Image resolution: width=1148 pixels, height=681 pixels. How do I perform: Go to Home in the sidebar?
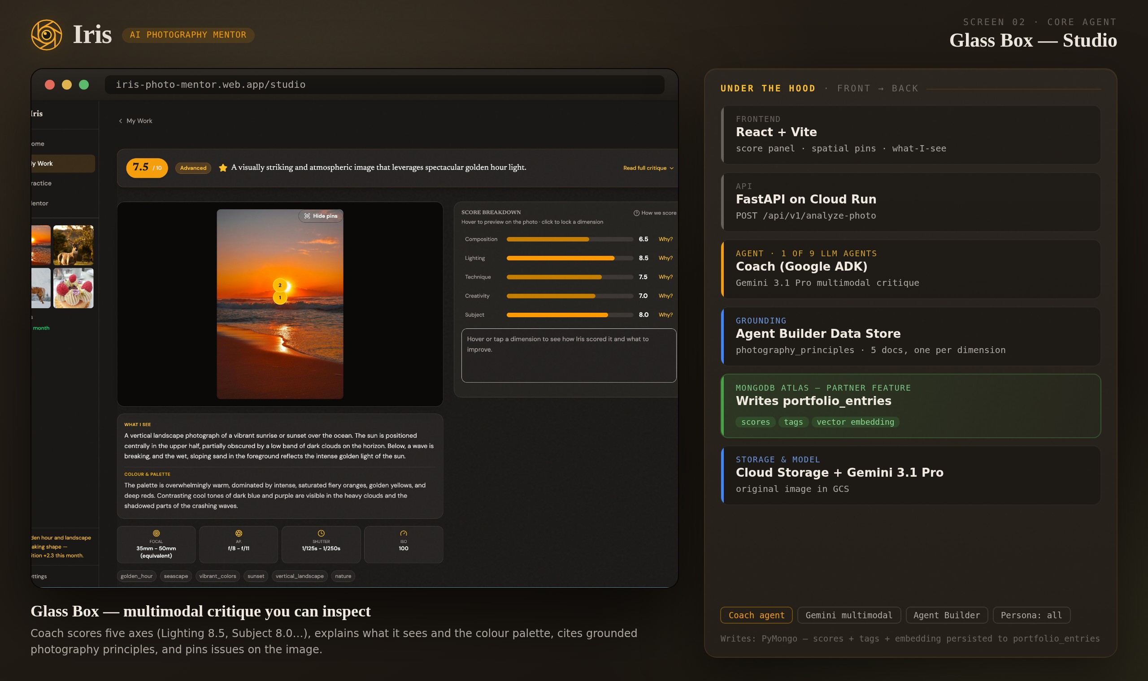[x=63, y=144]
